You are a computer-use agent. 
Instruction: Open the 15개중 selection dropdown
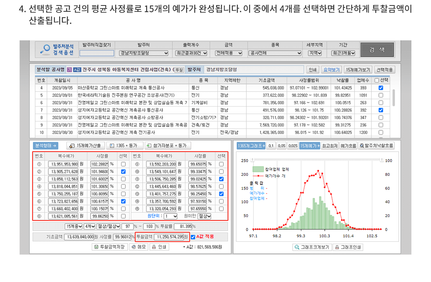74,226
